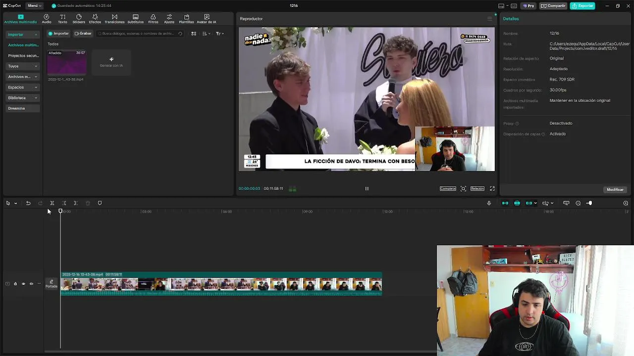Collapse the Importar sidebar section
This screenshot has width=634, height=356.
click(23, 35)
